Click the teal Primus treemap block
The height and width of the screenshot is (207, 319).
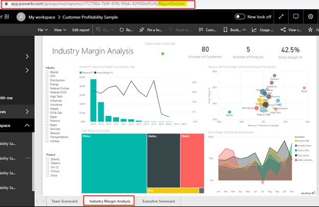click(x=114, y=163)
